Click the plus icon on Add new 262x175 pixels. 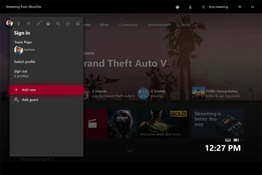click(x=16, y=90)
